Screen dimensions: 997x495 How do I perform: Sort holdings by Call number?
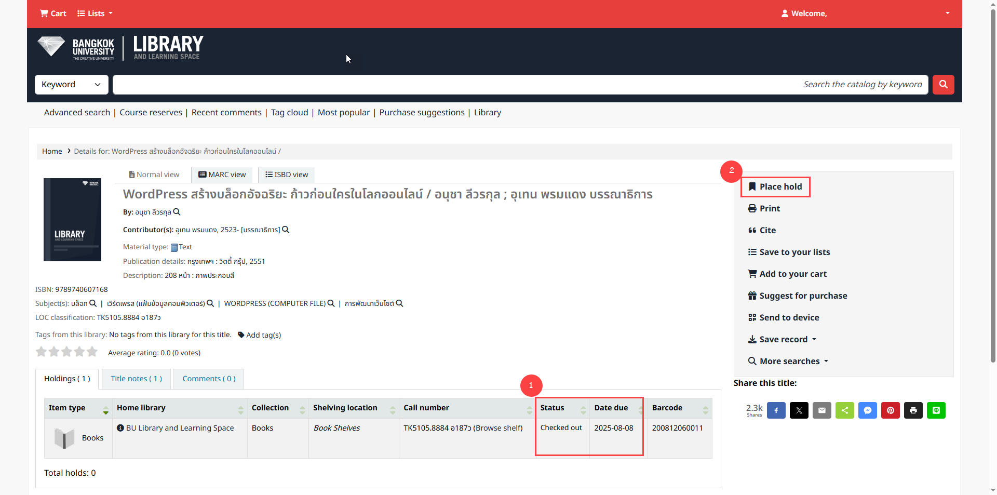click(x=467, y=408)
